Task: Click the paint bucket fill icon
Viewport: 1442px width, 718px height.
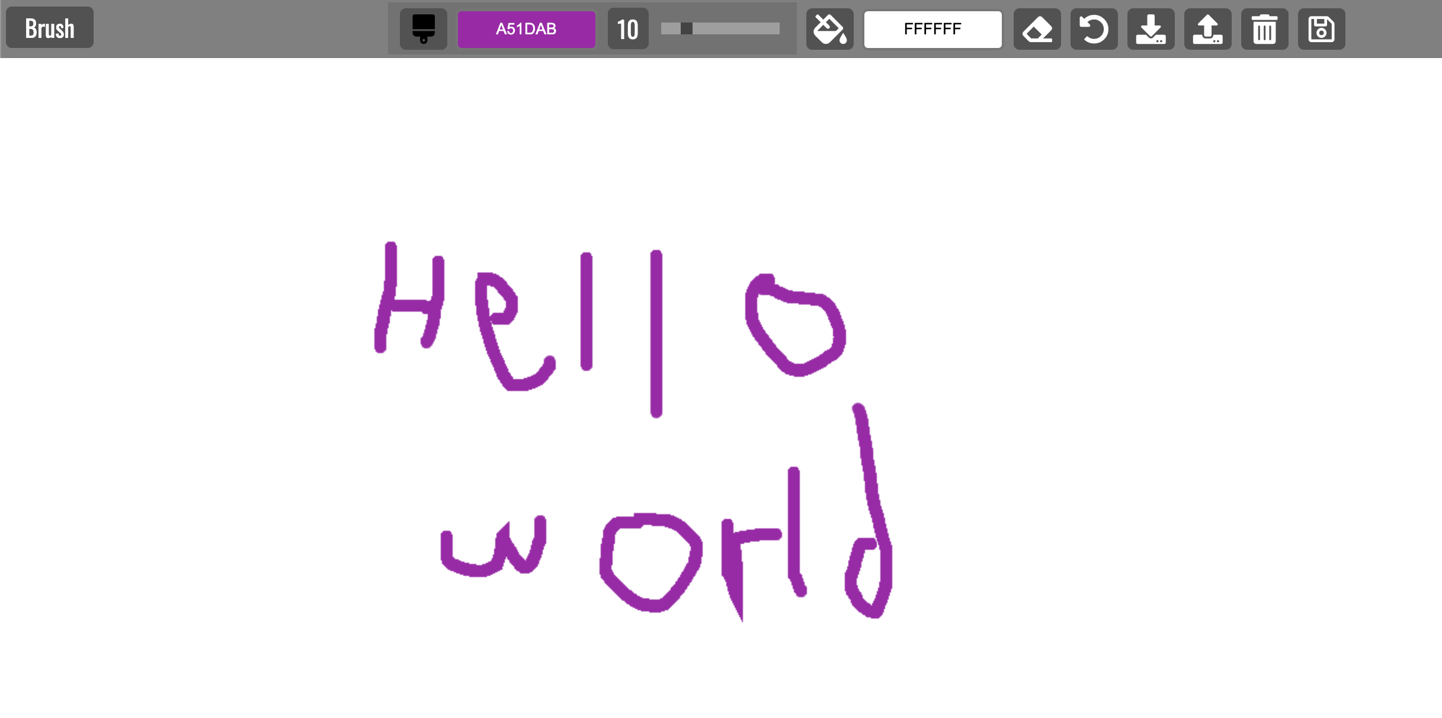Action: pos(829,29)
